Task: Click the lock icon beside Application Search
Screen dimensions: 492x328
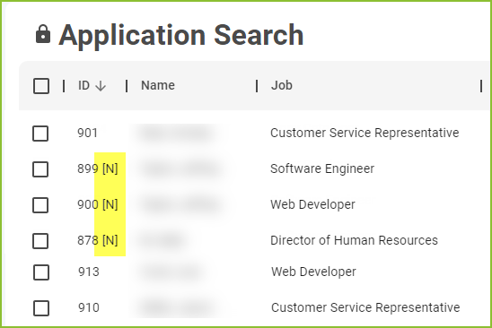Action: (x=43, y=34)
